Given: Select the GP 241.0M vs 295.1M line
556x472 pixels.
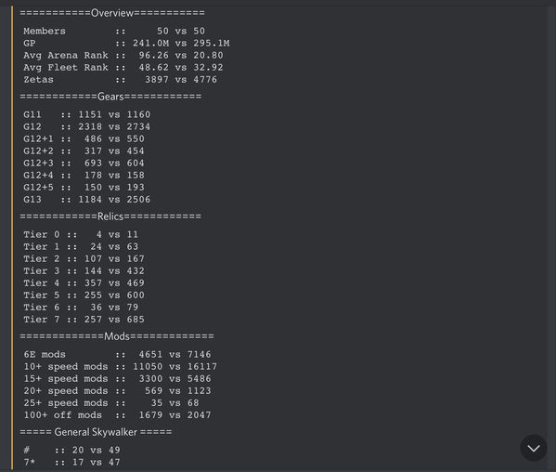Looking at the screenshot, I should point(126,44).
